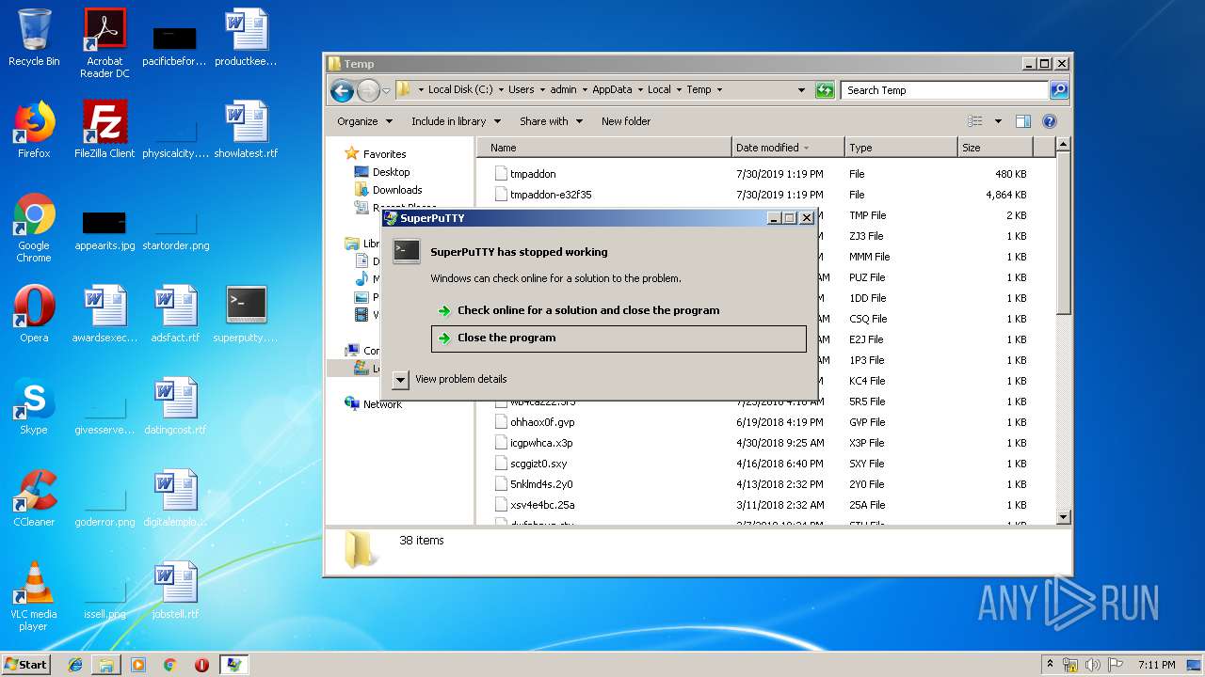The width and height of the screenshot is (1205, 677).
Task: Open the Organize dropdown menu
Action: click(x=364, y=121)
